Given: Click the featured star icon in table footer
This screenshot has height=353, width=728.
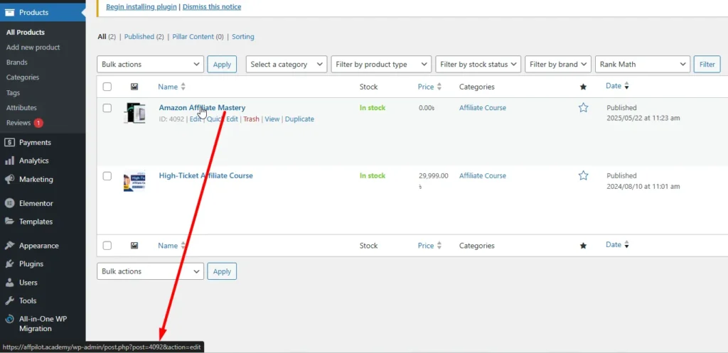Looking at the screenshot, I should [583, 245].
